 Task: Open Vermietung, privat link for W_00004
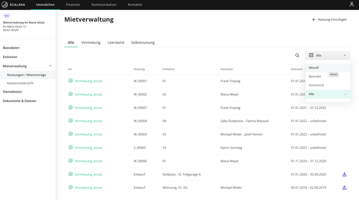point(88,121)
